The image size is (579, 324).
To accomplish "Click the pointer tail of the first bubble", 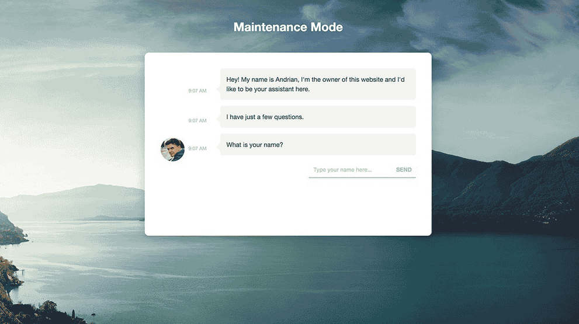I will point(219,89).
